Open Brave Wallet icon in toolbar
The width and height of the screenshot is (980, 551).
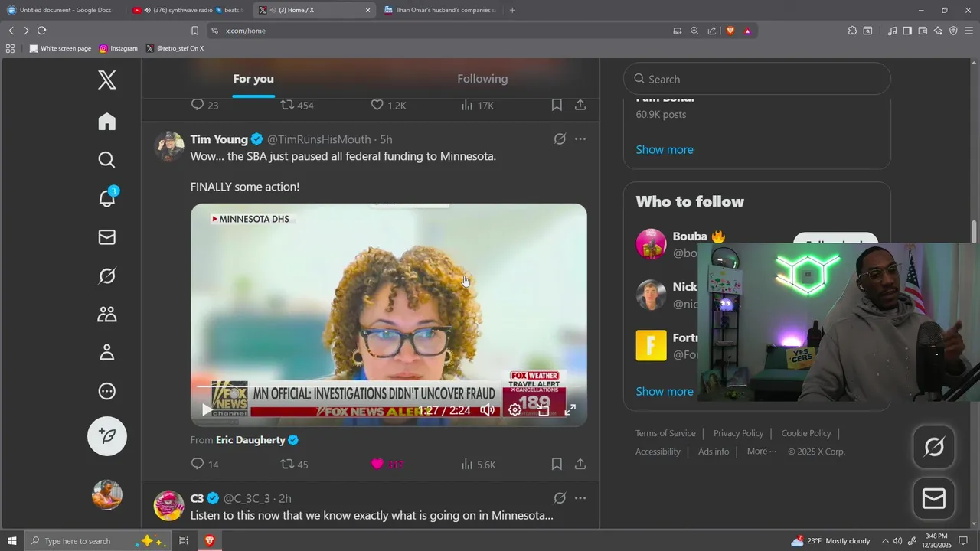(x=923, y=31)
